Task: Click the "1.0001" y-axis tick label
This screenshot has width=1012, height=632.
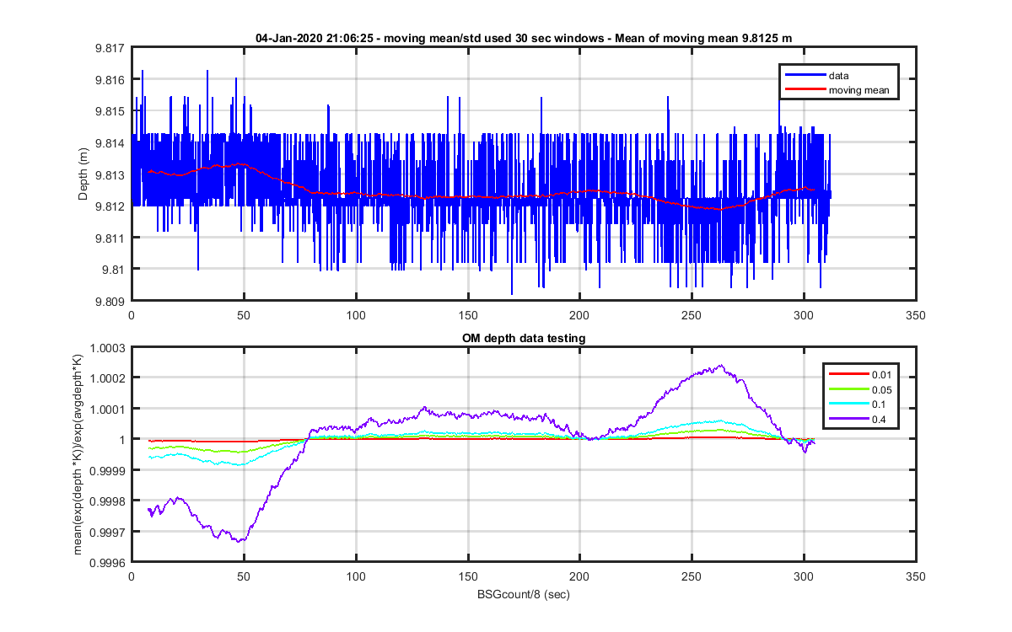Action: pyautogui.click(x=108, y=409)
